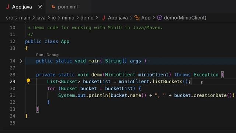Viewport: 236px width, 133px height.
Task: Click the bucketList variable on line 29
Action: (97, 82)
